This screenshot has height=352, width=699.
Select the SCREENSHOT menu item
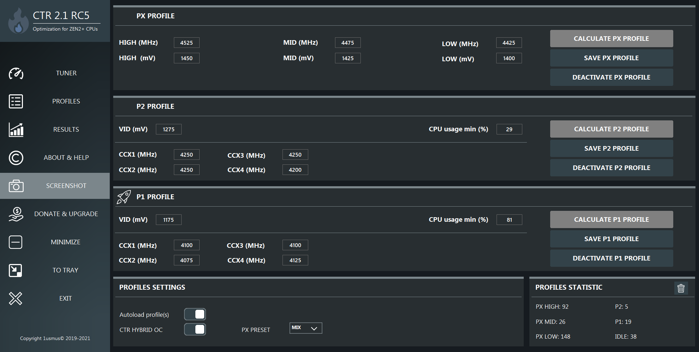click(66, 186)
